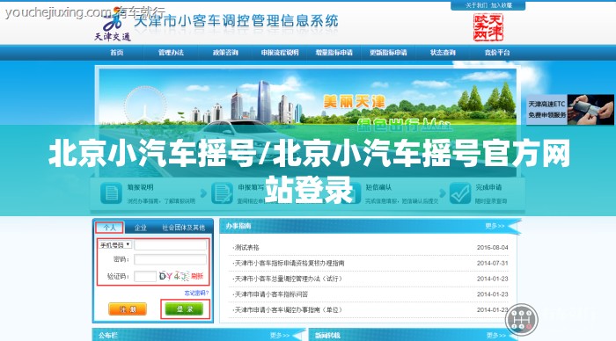Viewport: 616px width, 341px height.
Task: Switch to the 社会团体及其他 login tab
Action: [183, 228]
